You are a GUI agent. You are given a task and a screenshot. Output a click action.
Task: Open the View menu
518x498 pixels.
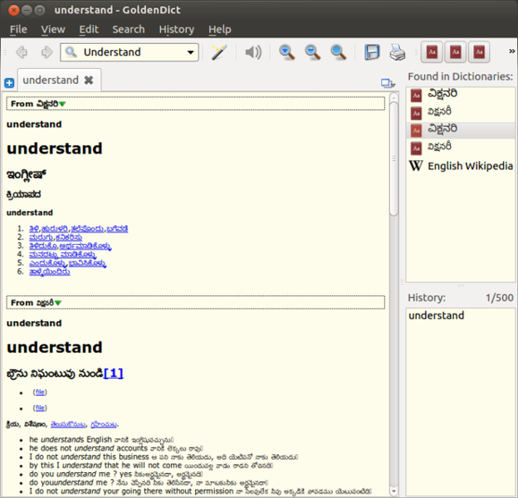tap(53, 29)
